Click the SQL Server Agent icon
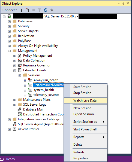Image resolution: width=132 pixels, height=162 pixels. tap(15, 124)
